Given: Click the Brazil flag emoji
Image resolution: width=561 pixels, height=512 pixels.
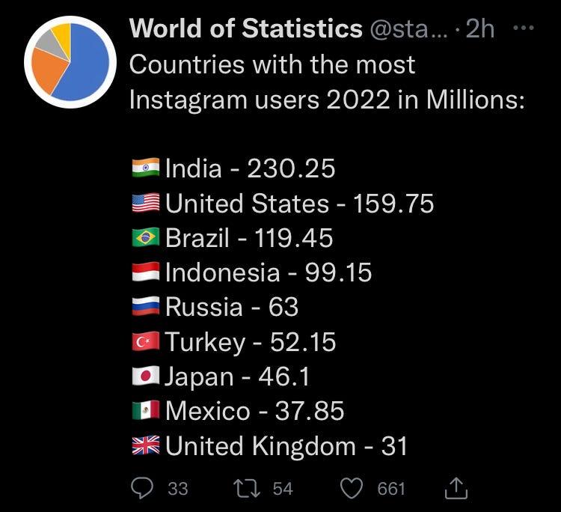Looking at the screenshot, I should tap(146, 237).
